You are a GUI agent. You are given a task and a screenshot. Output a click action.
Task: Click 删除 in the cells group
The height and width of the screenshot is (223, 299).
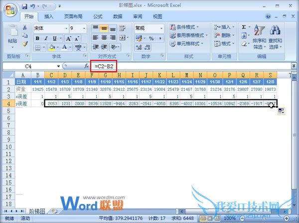coord(224,35)
